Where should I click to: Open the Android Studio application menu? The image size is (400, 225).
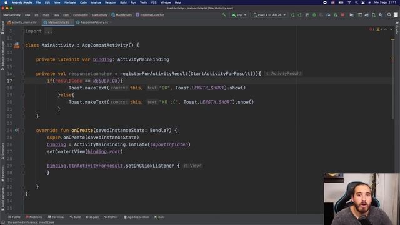pos(22,2)
